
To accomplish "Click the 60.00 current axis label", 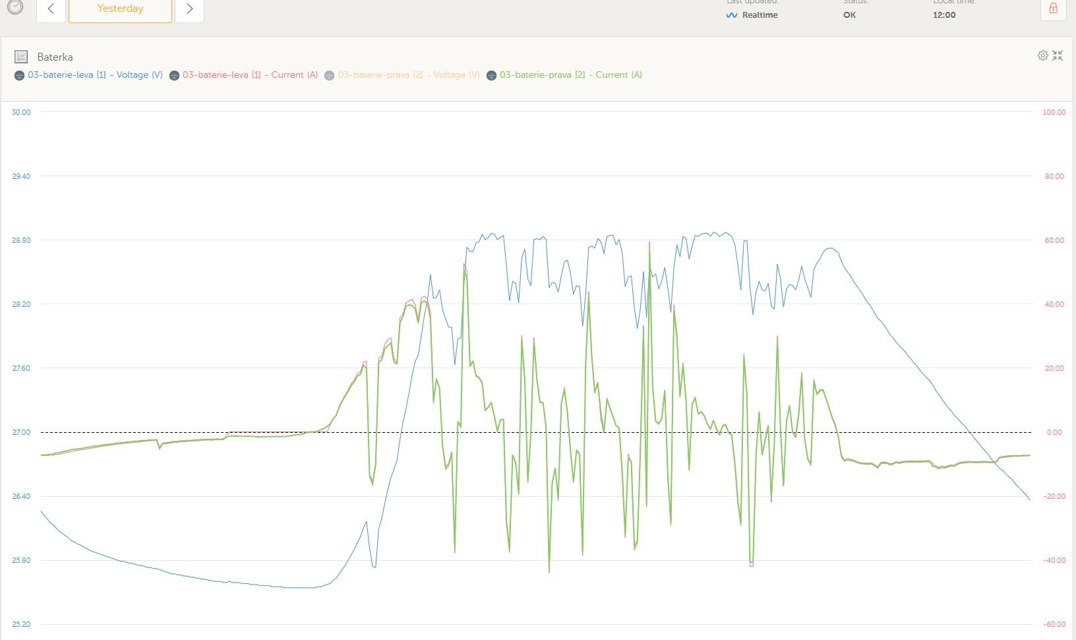I will (1054, 240).
